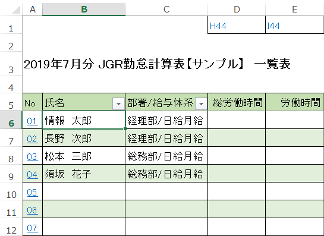
Task: Select row 3 header
Action: pyautogui.click(x=11, y=64)
